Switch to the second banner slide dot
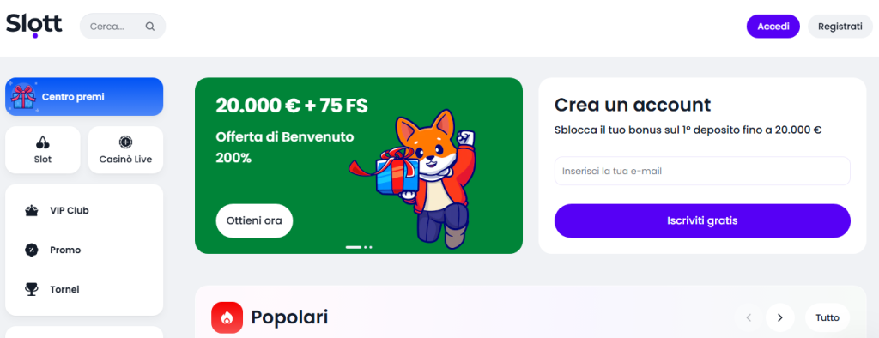The height and width of the screenshot is (338, 879). (366, 246)
